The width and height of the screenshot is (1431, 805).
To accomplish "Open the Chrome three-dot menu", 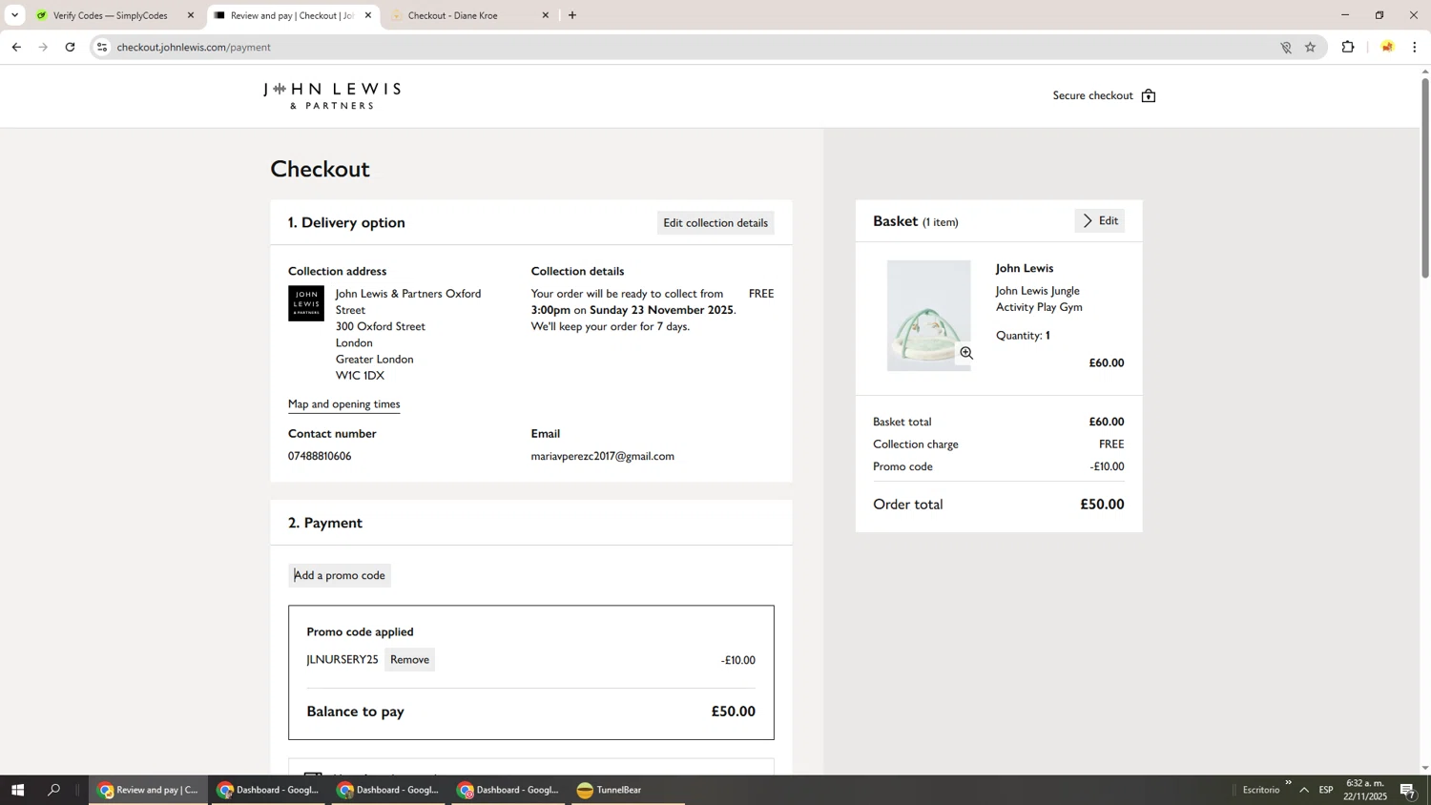I will coord(1414,47).
